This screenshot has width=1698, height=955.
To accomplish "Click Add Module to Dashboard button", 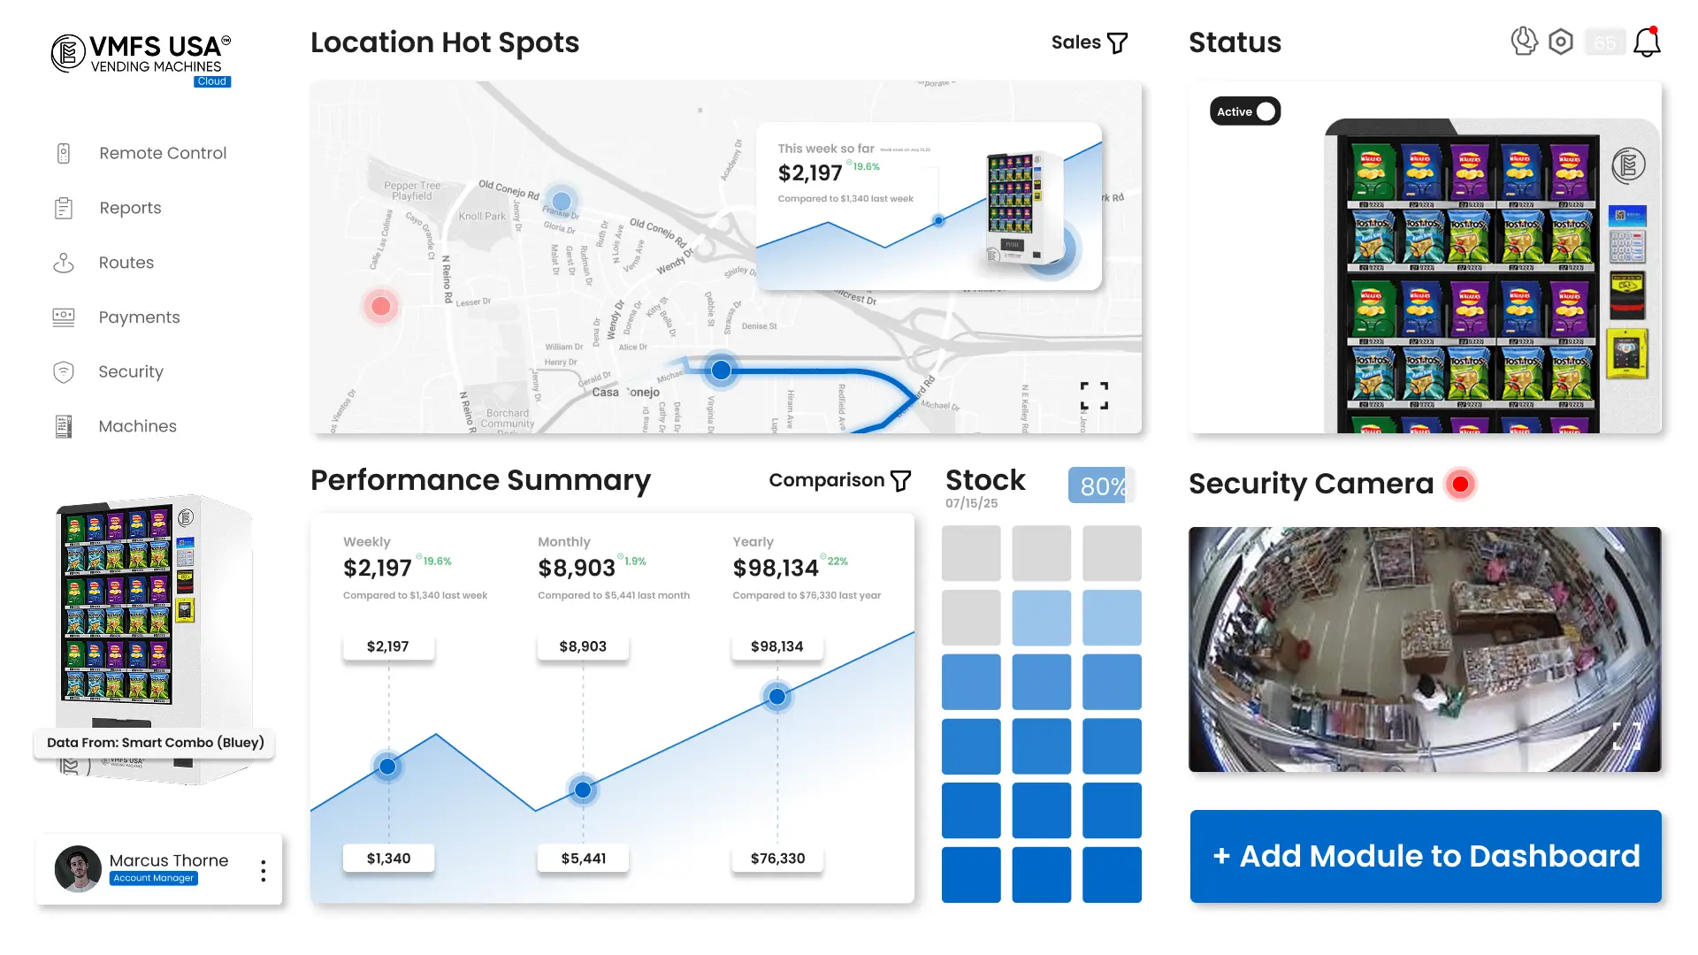I will pos(1426,856).
